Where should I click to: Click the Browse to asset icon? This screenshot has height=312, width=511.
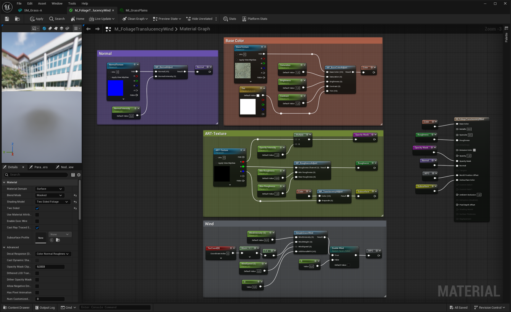pyautogui.click(x=17, y=19)
